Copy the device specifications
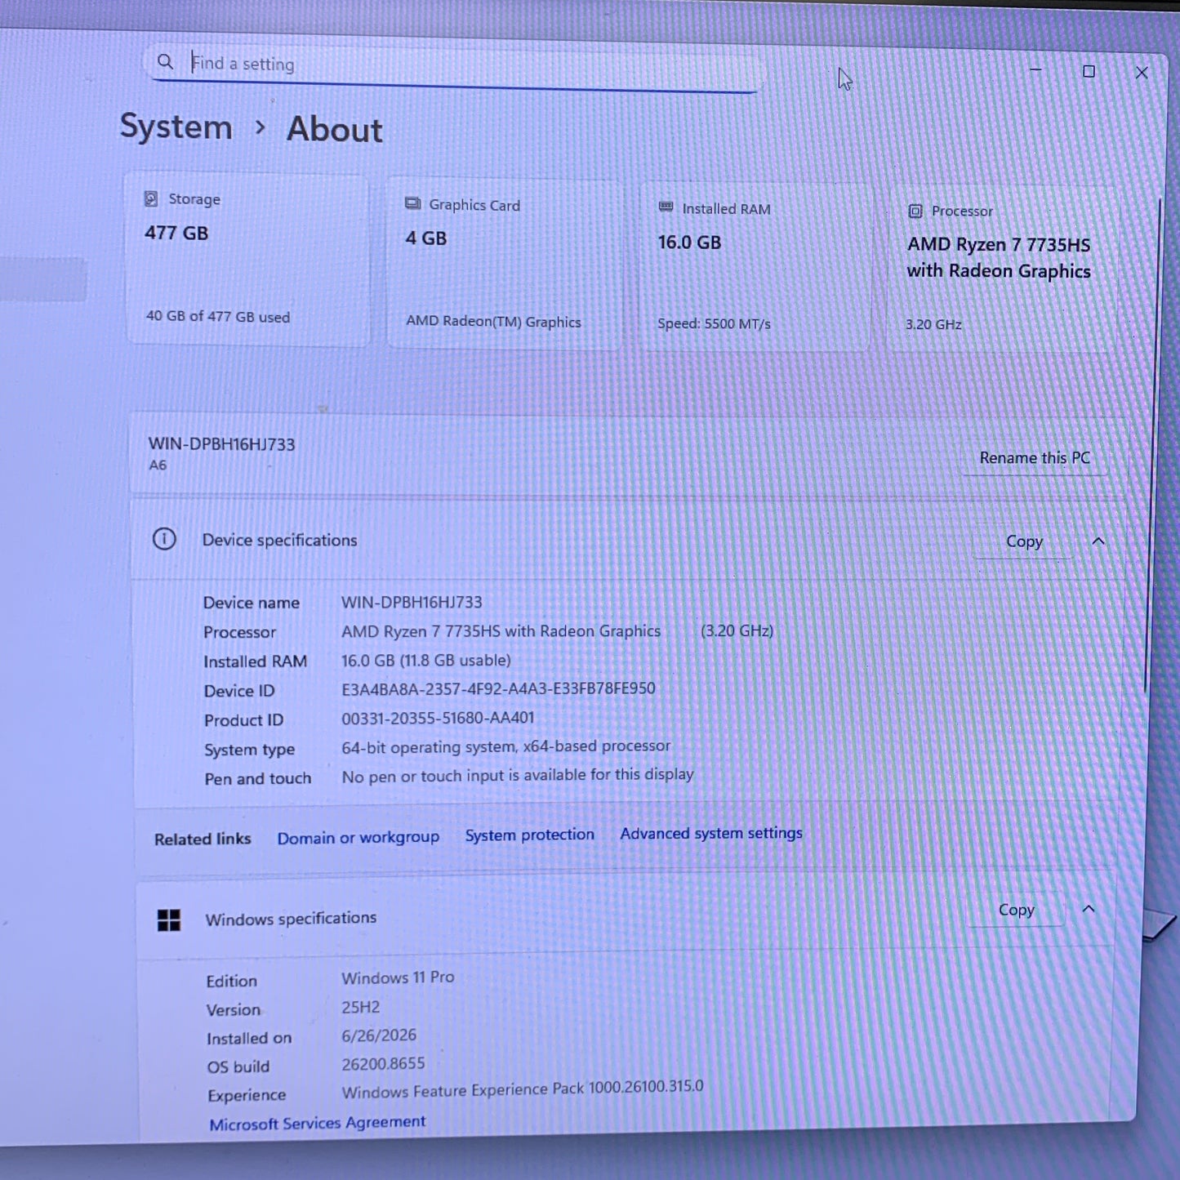The image size is (1180, 1180). 1024,541
